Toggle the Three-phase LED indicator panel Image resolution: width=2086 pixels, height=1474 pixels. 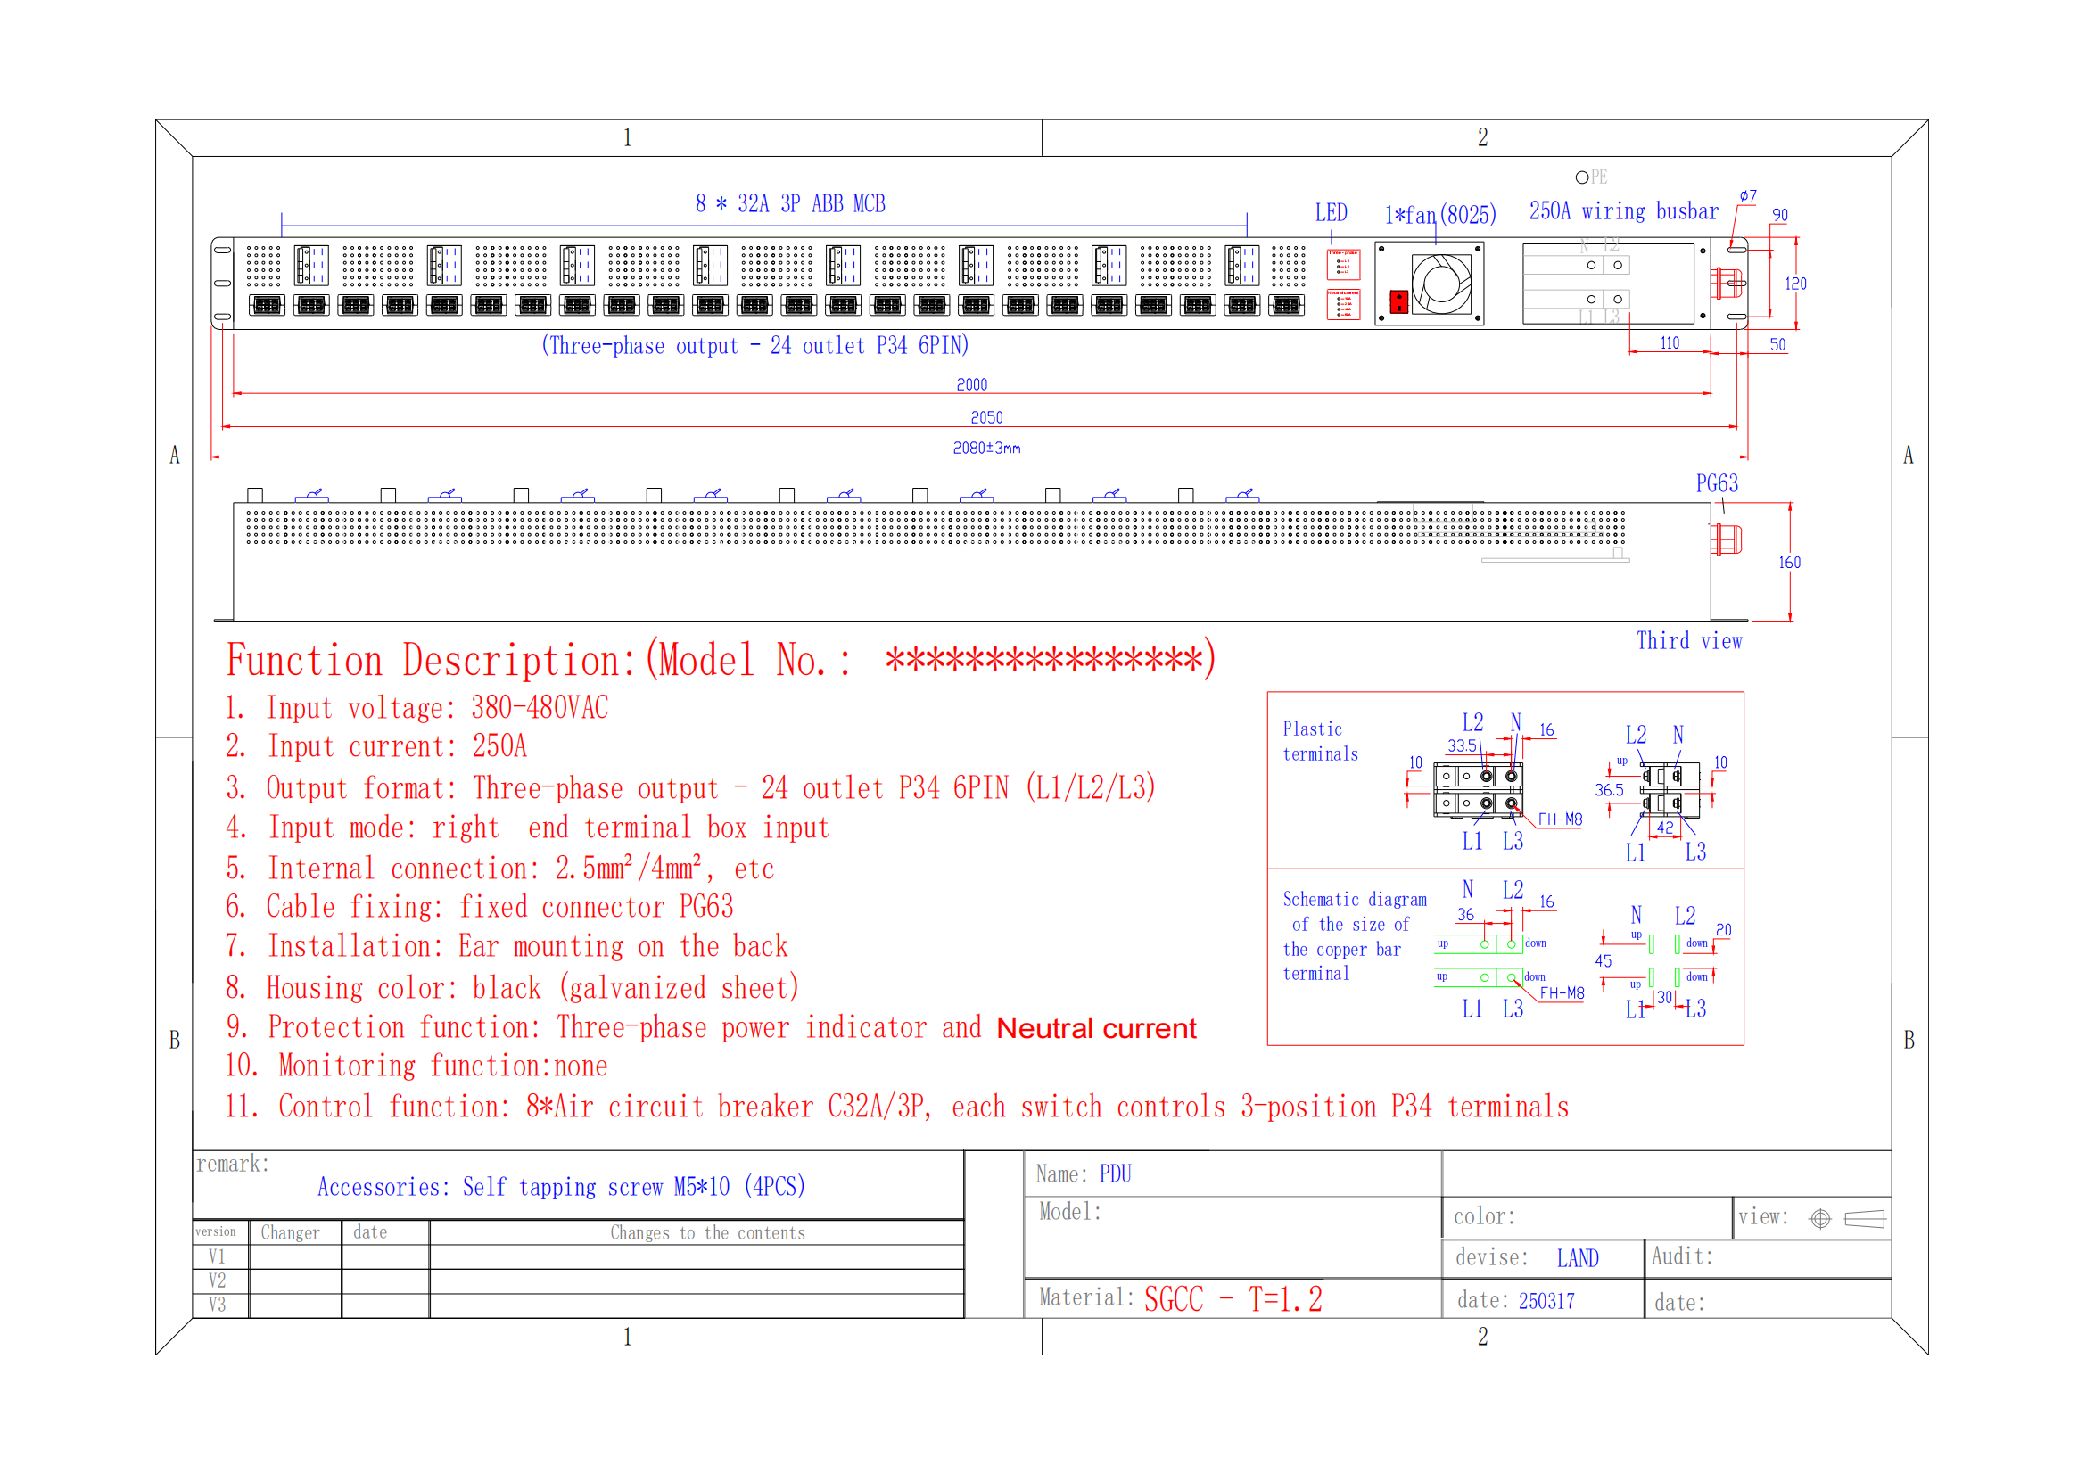coord(1345,265)
